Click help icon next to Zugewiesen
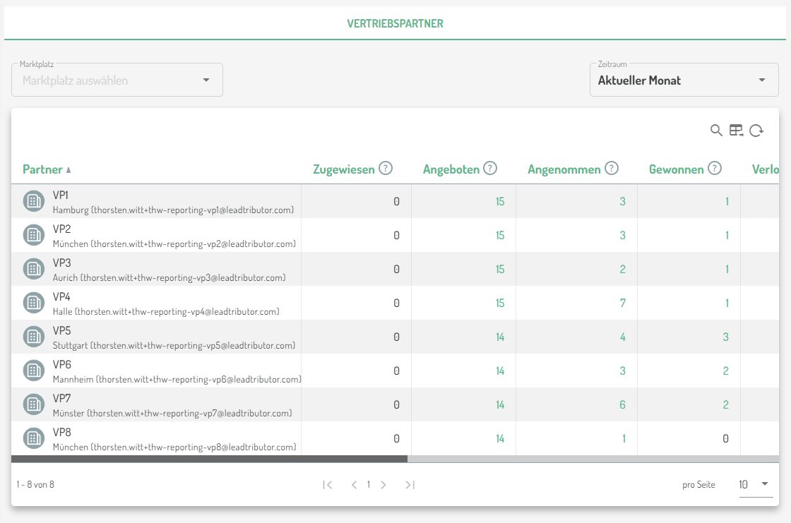This screenshot has height=523, width=791. [386, 169]
